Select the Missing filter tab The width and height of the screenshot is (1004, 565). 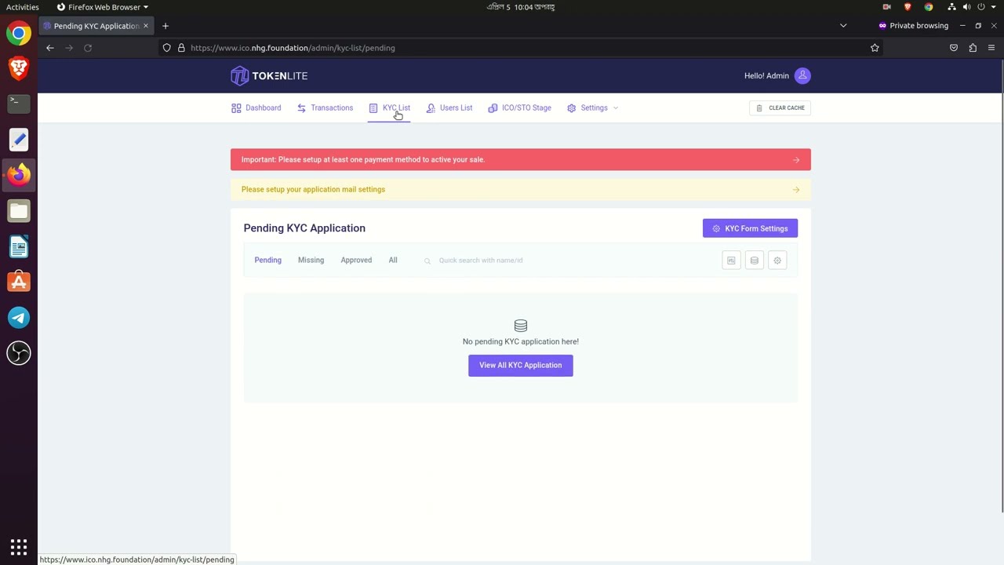coord(311,261)
